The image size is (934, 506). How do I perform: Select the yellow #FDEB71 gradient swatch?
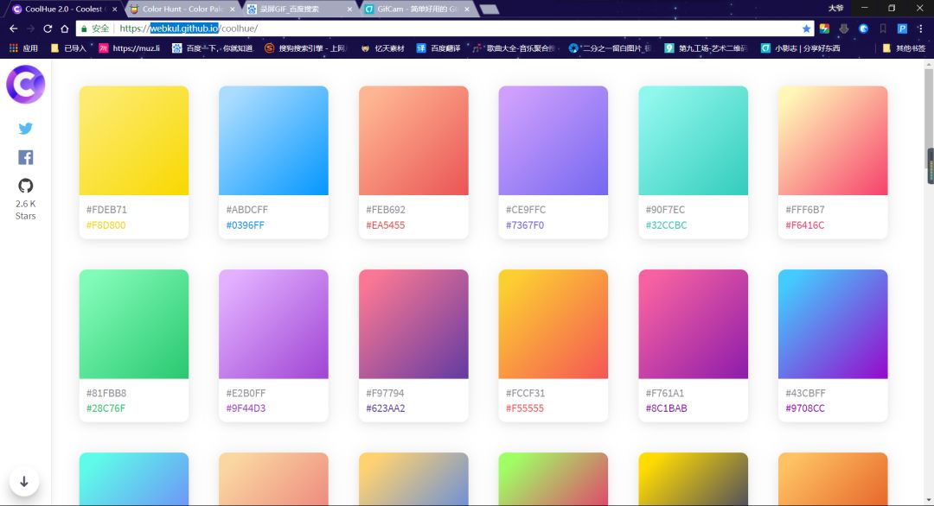[134, 141]
